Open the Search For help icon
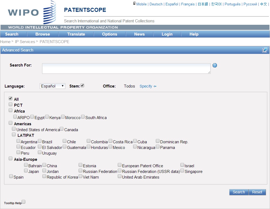 point(215,65)
